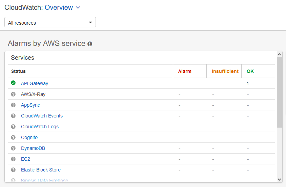Click the status icon for CloudWatch Logs
286x187 pixels.
13,127
